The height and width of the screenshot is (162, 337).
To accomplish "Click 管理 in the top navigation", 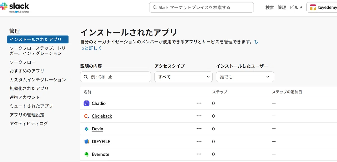I will point(282,8).
